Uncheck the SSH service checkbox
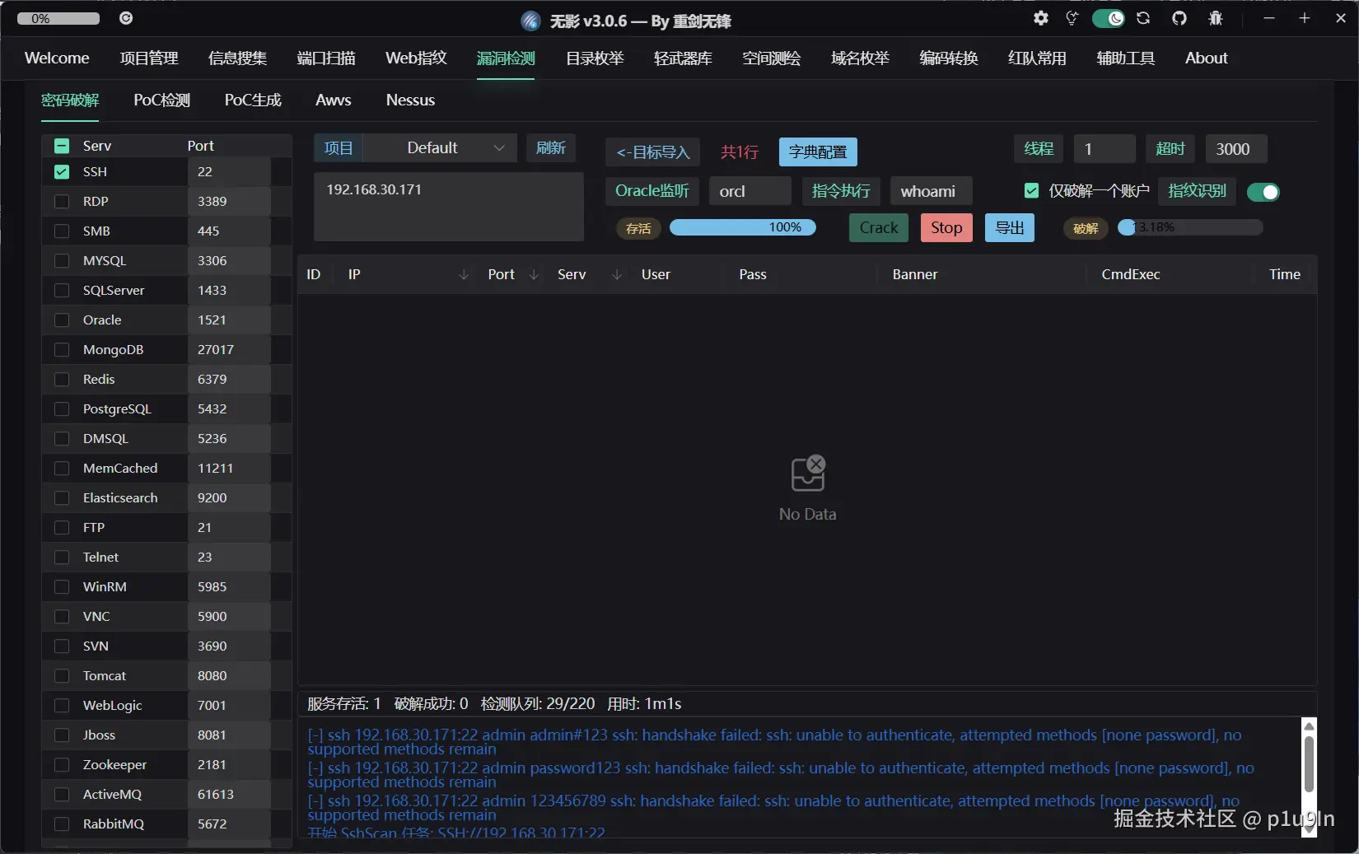The width and height of the screenshot is (1359, 854). (x=62, y=172)
